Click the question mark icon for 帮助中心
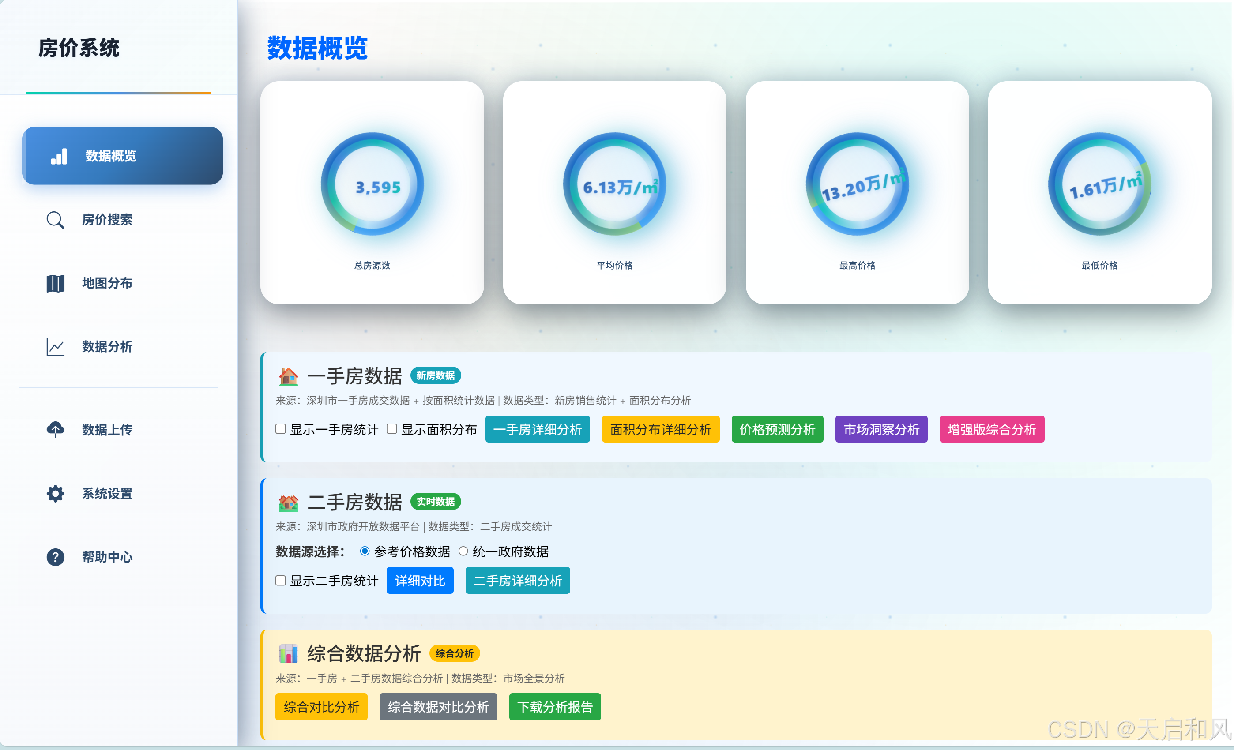1234x750 pixels. pyautogui.click(x=55, y=557)
